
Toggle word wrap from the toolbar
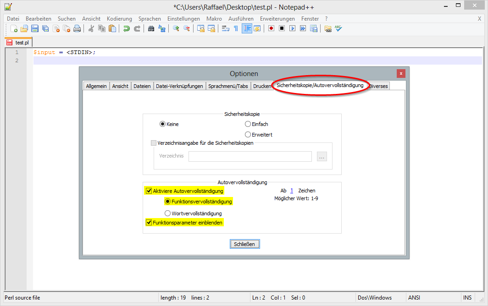(225, 28)
